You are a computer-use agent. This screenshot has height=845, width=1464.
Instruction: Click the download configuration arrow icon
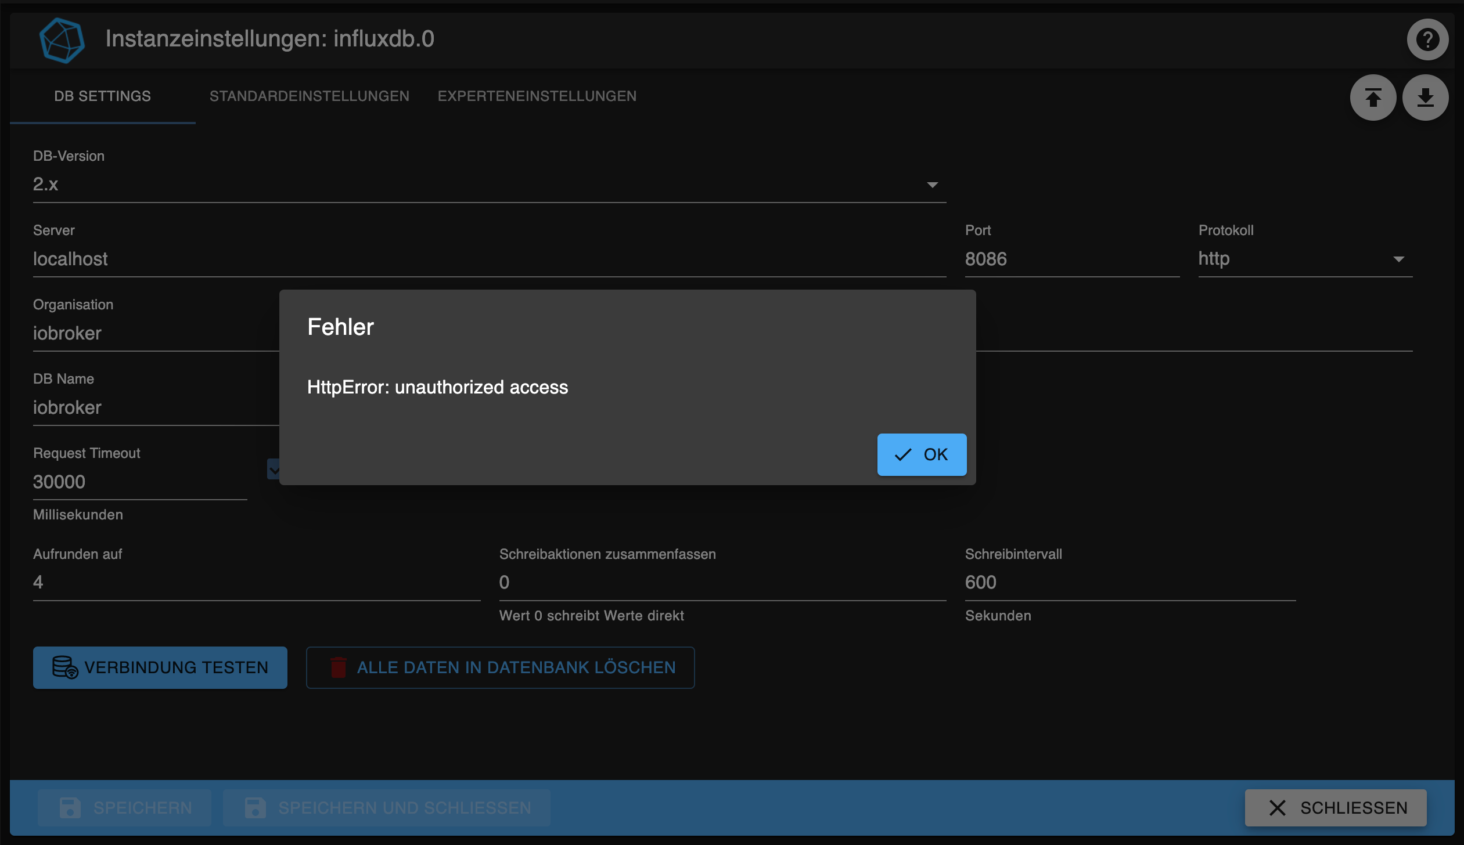point(1425,98)
